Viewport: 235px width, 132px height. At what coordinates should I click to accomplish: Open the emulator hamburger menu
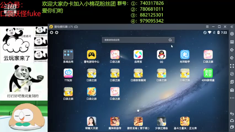coord(207,27)
